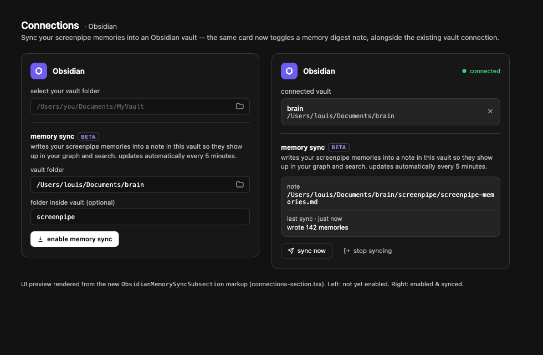Click the '· Obsidian' breadcrumb text

pyautogui.click(x=101, y=27)
